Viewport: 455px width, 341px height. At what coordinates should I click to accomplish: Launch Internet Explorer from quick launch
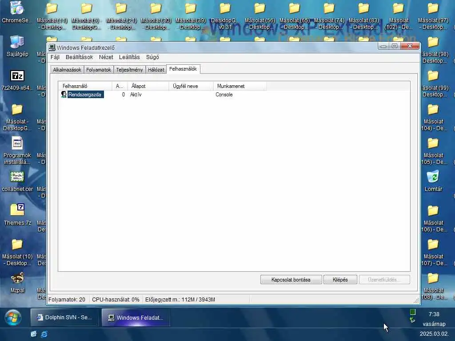point(44,334)
